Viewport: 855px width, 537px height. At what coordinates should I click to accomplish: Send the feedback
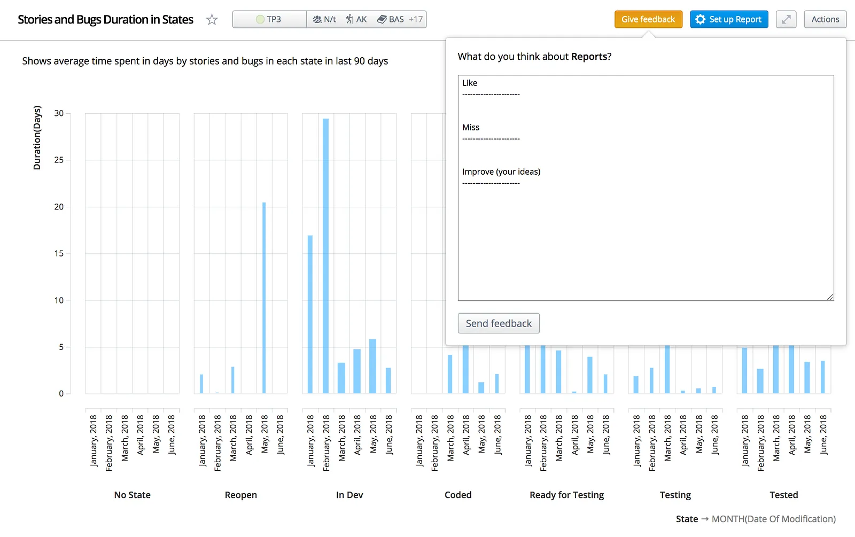[x=499, y=323]
